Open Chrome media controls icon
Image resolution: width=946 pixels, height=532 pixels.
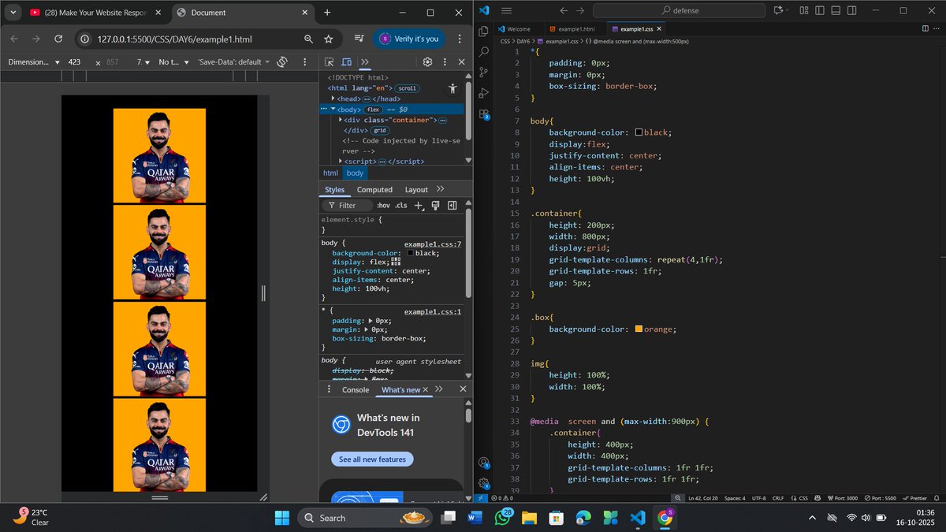click(x=359, y=39)
